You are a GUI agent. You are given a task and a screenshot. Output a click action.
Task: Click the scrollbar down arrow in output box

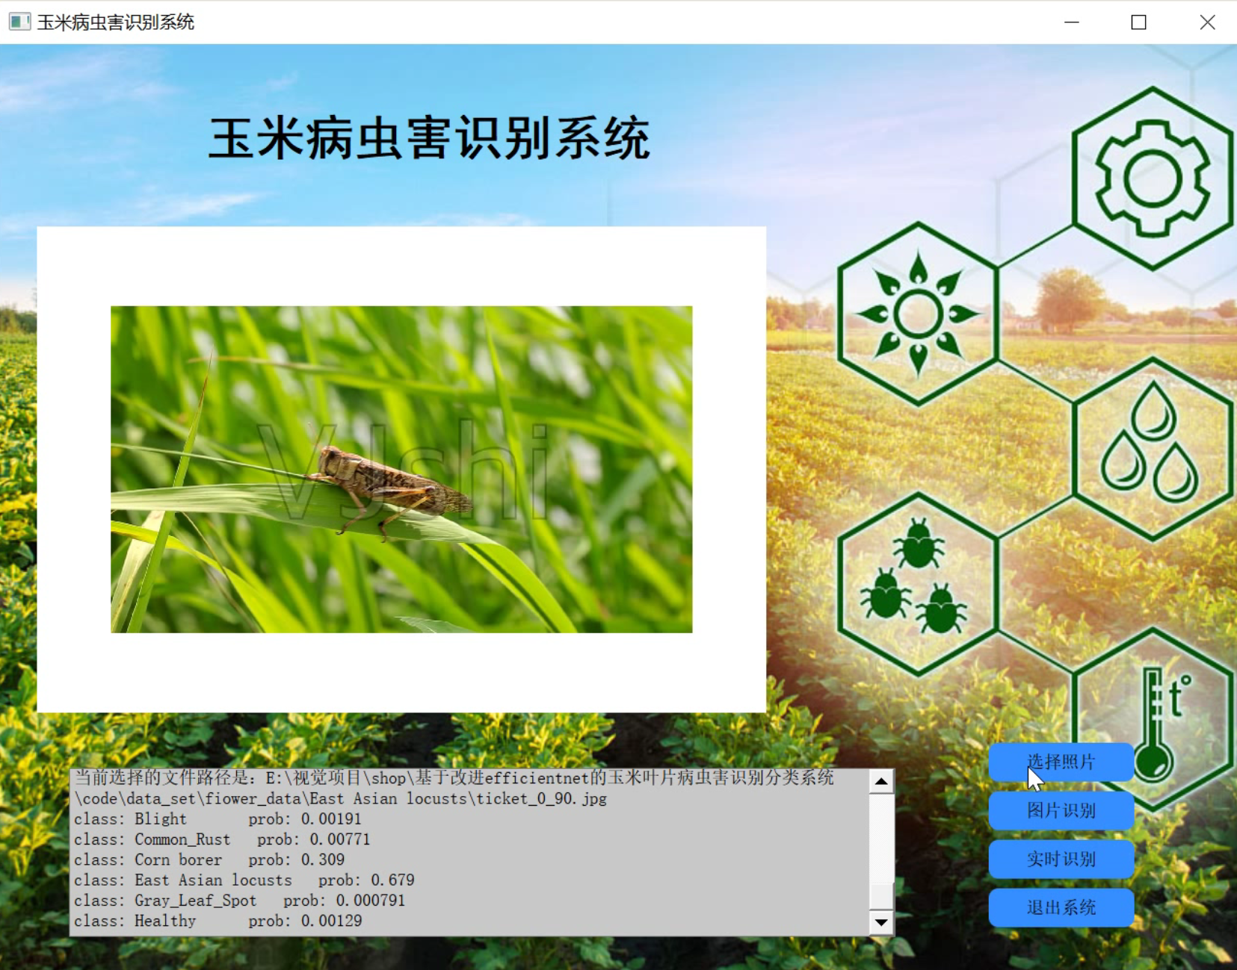pos(881,923)
